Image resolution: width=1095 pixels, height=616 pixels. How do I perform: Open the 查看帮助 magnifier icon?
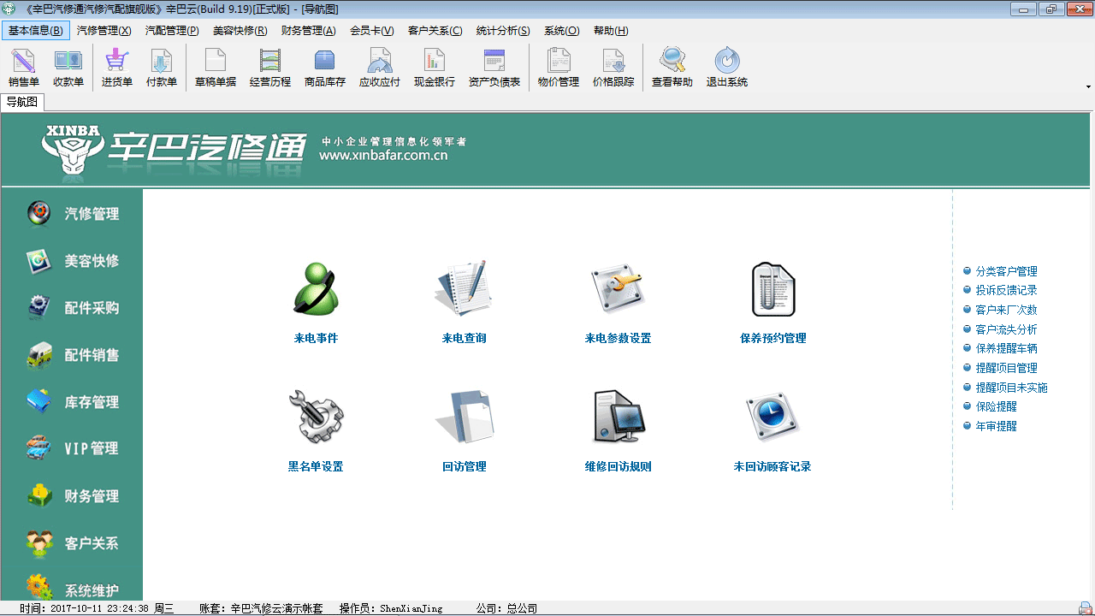[672, 68]
